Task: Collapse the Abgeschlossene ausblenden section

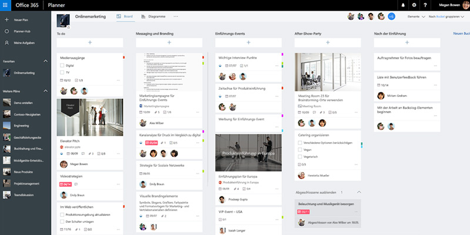Action: pyautogui.click(x=359, y=192)
